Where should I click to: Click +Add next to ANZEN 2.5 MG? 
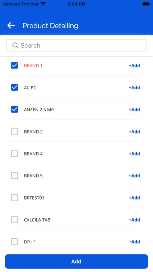[134, 110]
